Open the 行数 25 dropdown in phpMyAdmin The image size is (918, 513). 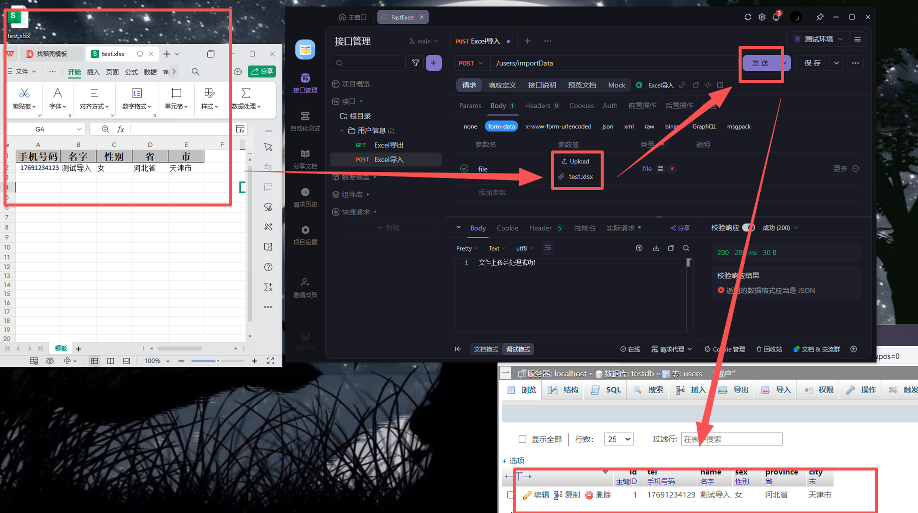pyautogui.click(x=619, y=439)
